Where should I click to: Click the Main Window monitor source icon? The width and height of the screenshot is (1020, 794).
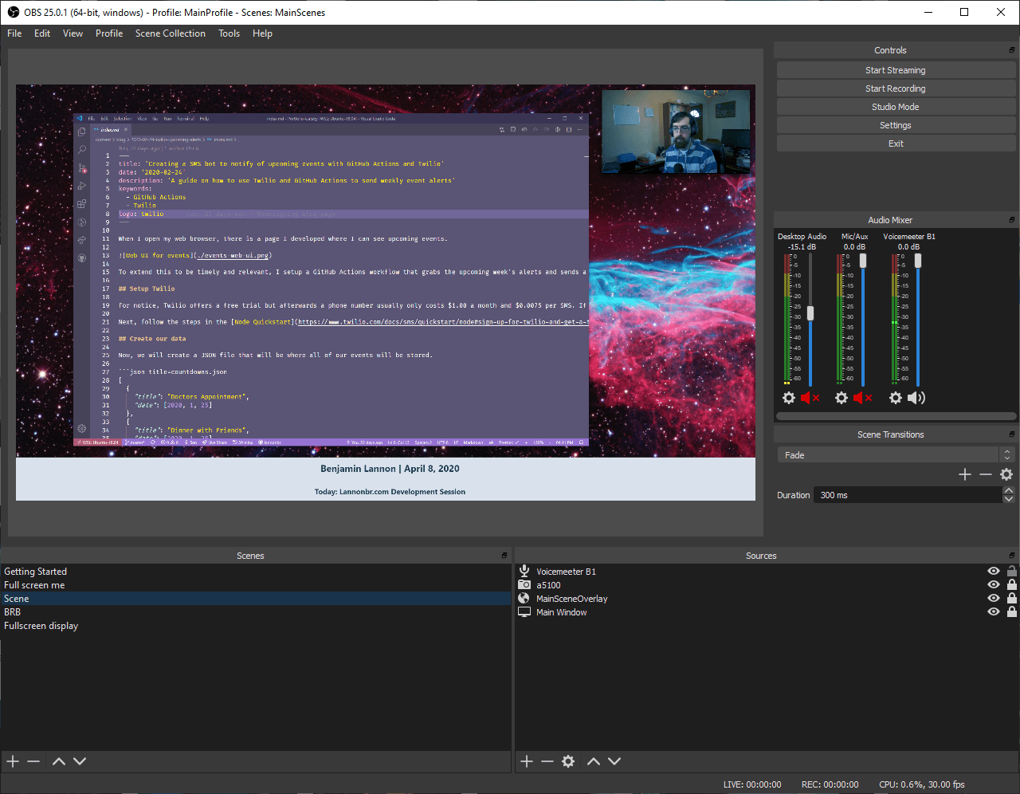[524, 612]
